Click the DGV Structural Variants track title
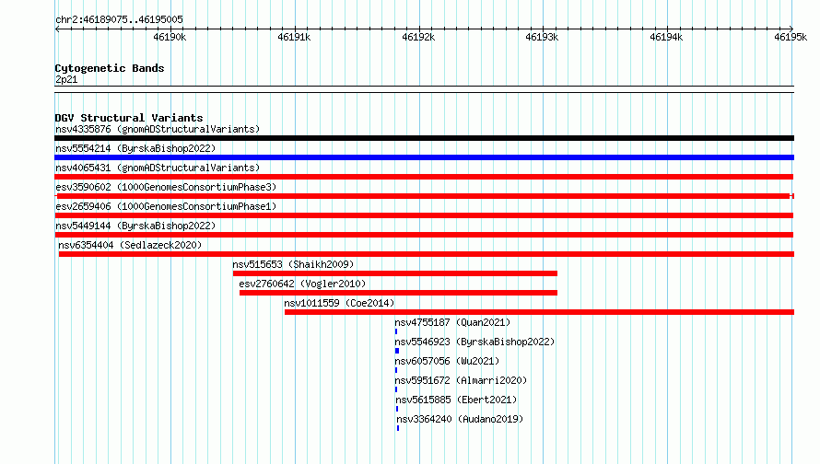 click(129, 118)
